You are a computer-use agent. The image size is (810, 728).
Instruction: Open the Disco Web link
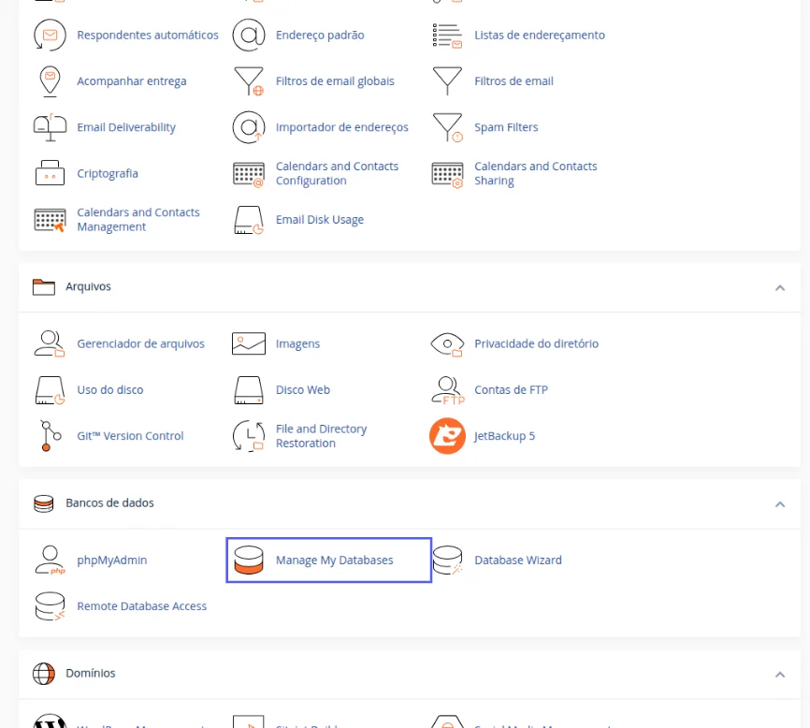pyautogui.click(x=303, y=389)
